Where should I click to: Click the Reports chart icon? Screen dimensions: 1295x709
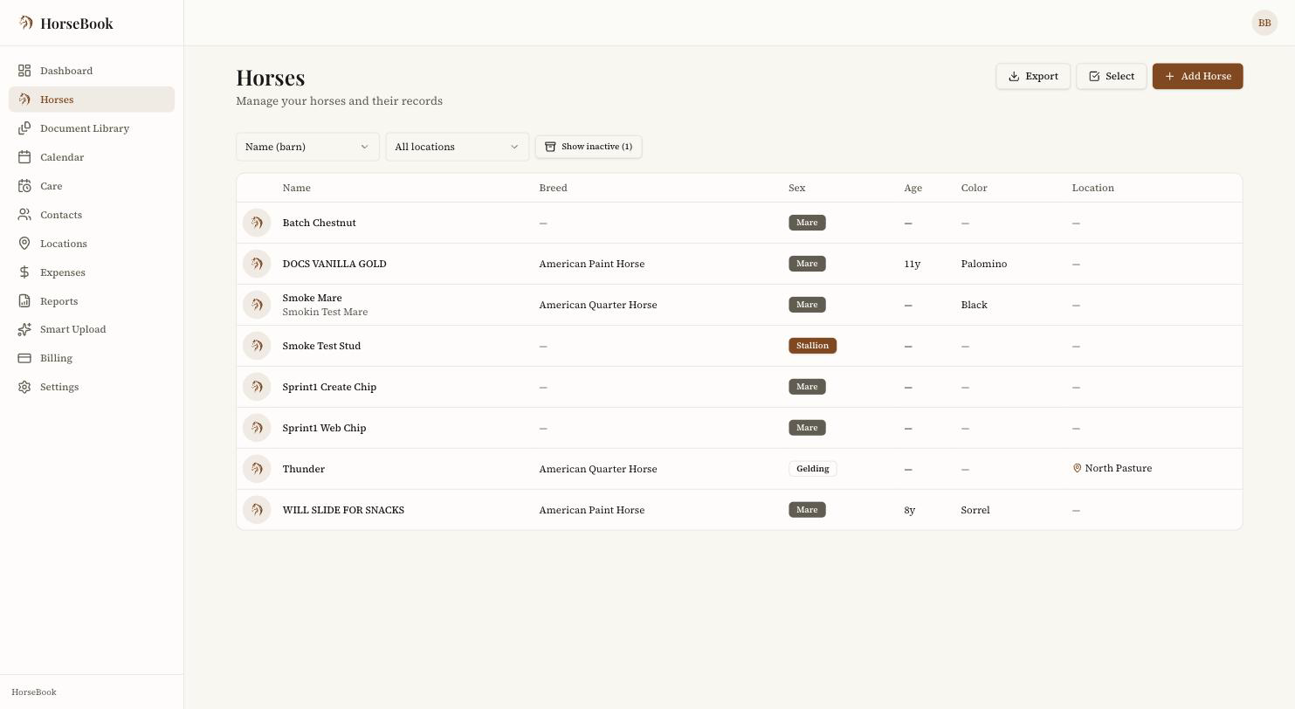(x=24, y=301)
